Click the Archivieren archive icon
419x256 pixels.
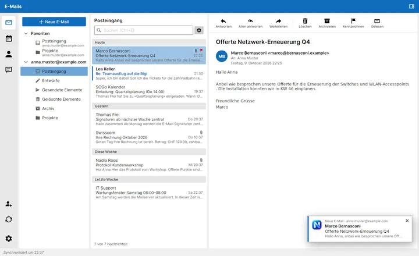(327, 21)
